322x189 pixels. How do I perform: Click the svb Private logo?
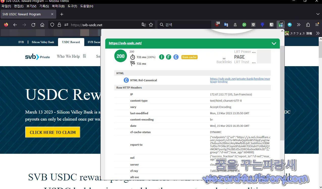37,57
